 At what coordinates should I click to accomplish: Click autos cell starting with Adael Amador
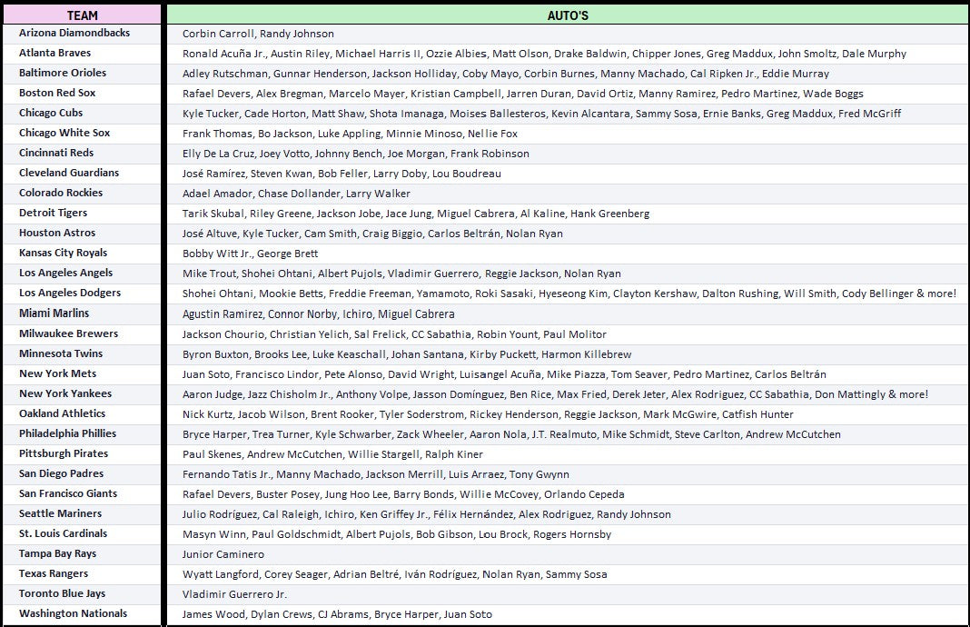[x=568, y=194]
